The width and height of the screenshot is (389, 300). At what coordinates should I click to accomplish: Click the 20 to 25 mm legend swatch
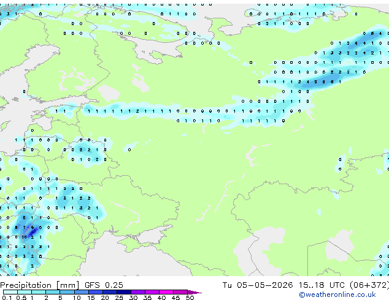[109, 292]
